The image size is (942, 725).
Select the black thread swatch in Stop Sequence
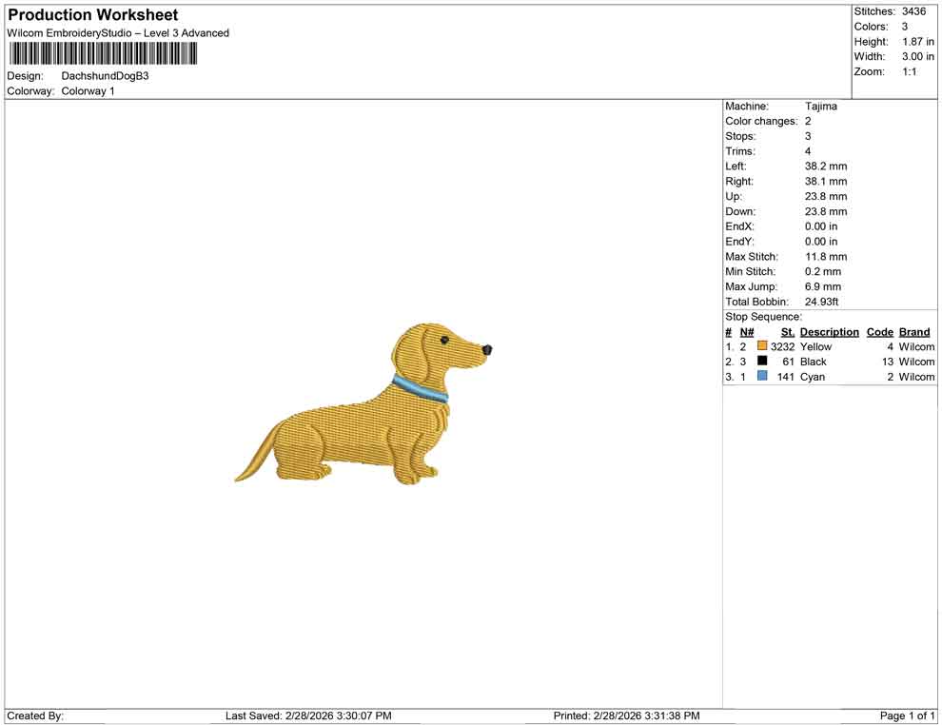(x=760, y=362)
